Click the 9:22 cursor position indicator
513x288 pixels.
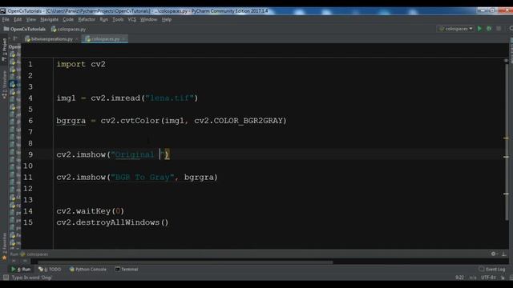click(459, 278)
